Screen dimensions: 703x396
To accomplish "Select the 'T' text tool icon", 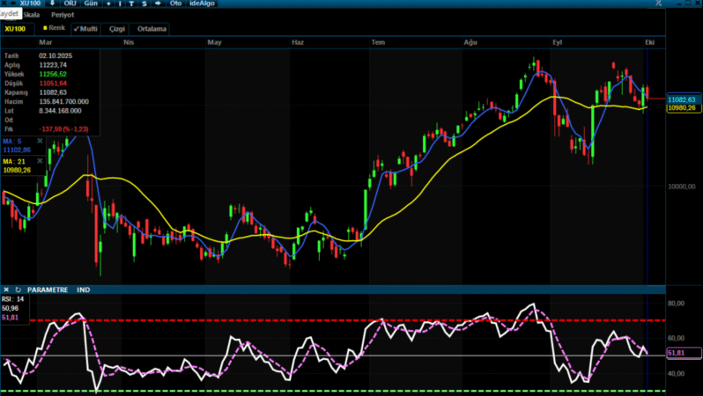I will 131,4.
